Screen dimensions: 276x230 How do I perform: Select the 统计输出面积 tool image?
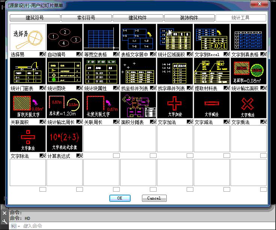[249, 71]
